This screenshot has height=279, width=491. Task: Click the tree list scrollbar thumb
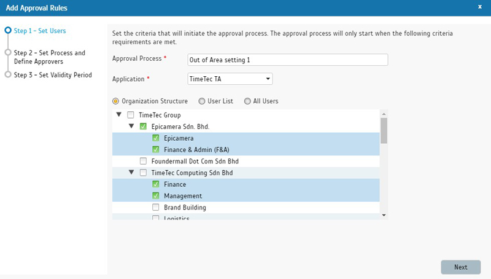384,131
